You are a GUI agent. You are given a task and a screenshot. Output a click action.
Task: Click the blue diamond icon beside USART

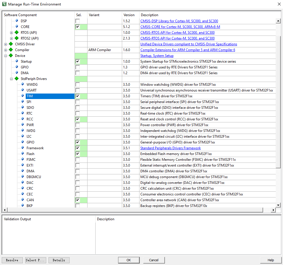pyautogui.click(x=23, y=90)
